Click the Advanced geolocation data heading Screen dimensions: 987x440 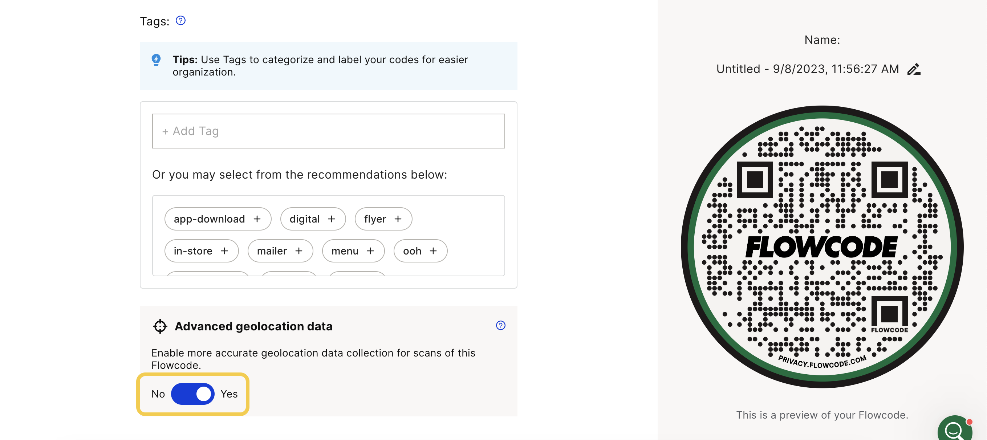coord(253,327)
